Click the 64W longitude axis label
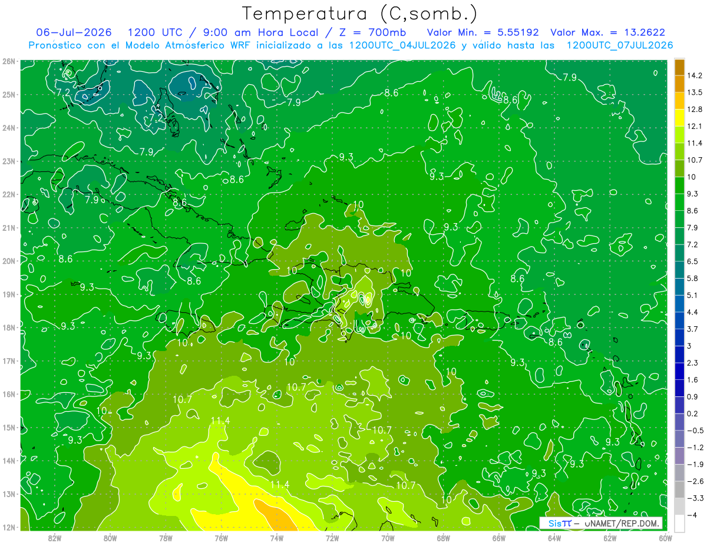This screenshot has height=546, width=707. [x=554, y=538]
